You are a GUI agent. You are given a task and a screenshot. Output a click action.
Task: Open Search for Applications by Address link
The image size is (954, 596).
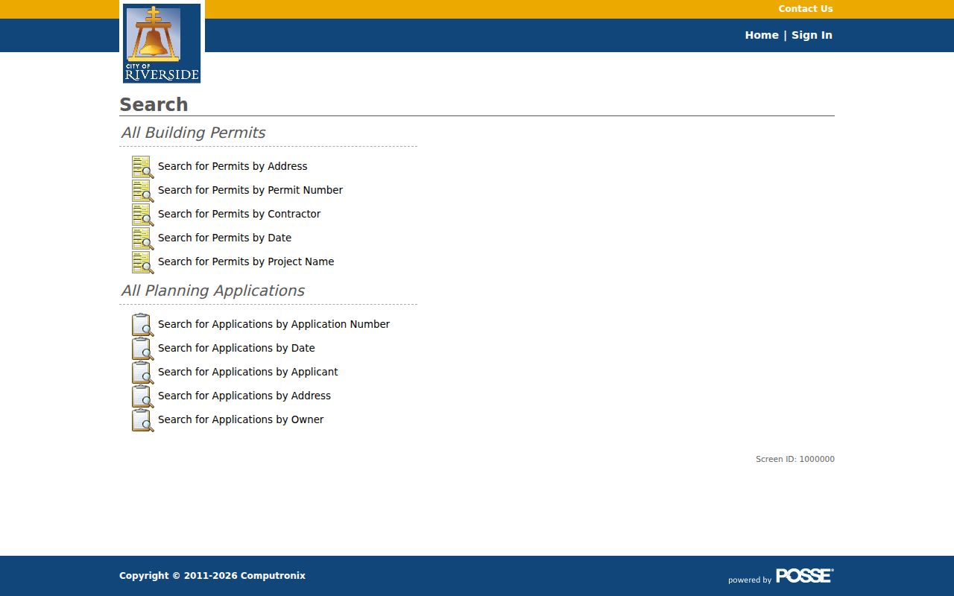point(244,396)
